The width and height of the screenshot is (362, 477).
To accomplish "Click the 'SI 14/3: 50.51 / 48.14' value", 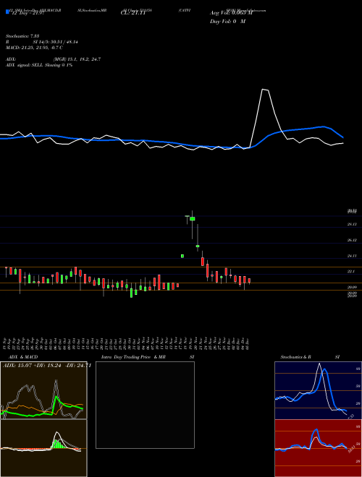I will pyautogui.click(x=56, y=42).
